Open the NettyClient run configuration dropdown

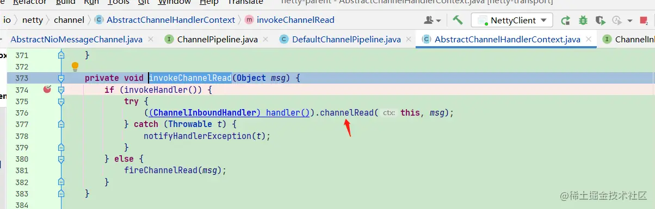[512, 20]
